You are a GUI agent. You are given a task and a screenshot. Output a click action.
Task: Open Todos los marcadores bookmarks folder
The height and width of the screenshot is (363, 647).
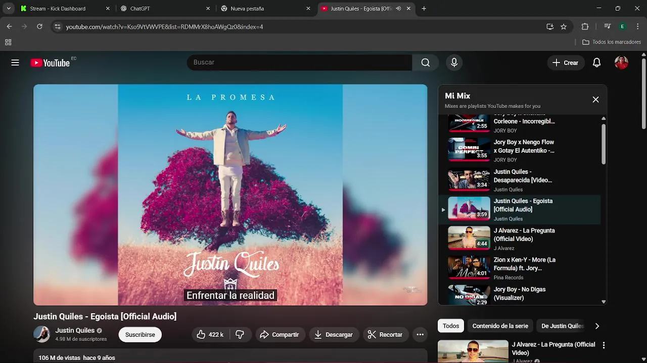pyautogui.click(x=612, y=42)
